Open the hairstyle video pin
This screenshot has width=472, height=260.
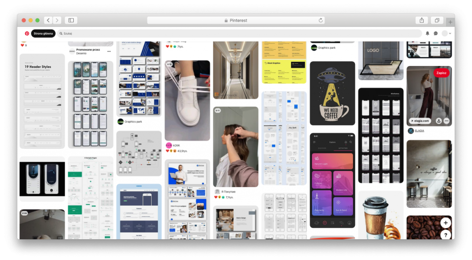236,147
